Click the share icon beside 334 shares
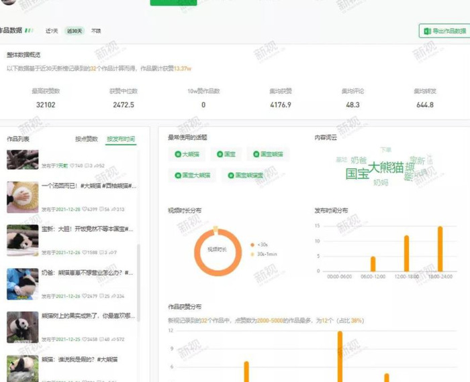Viewport: 470px width, 382px height. coord(113,296)
